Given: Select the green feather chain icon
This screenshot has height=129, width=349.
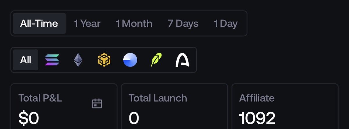Looking at the screenshot, I should point(156,60).
